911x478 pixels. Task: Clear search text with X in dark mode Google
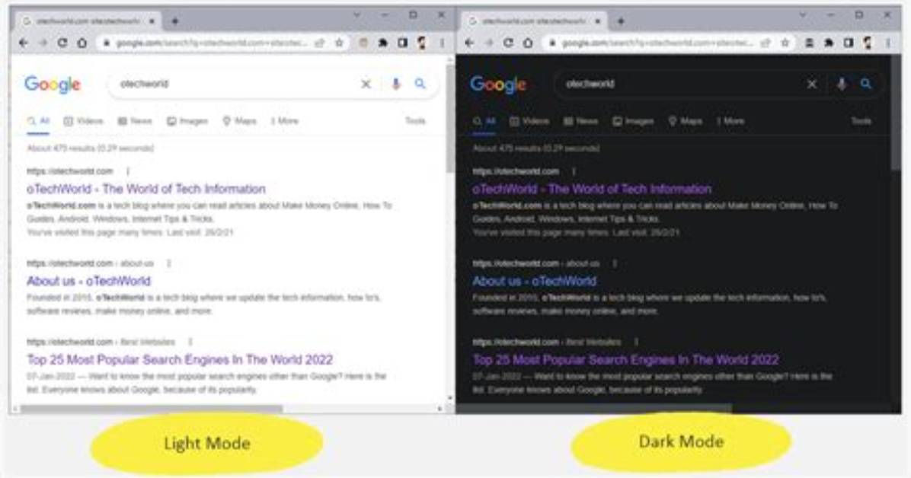[x=812, y=84]
